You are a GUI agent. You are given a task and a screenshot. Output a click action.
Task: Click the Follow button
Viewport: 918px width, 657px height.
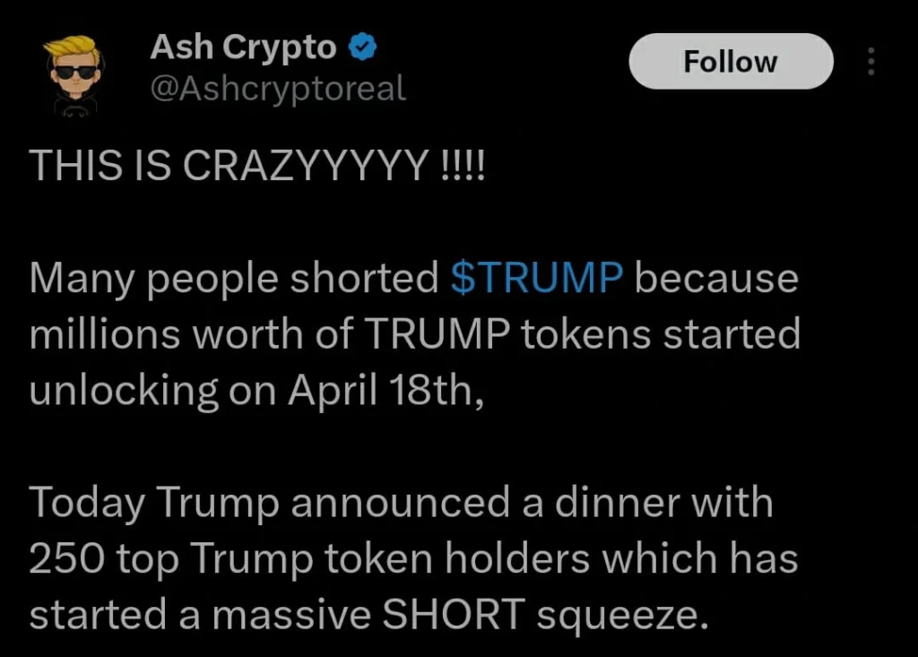[x=730, y=61]
